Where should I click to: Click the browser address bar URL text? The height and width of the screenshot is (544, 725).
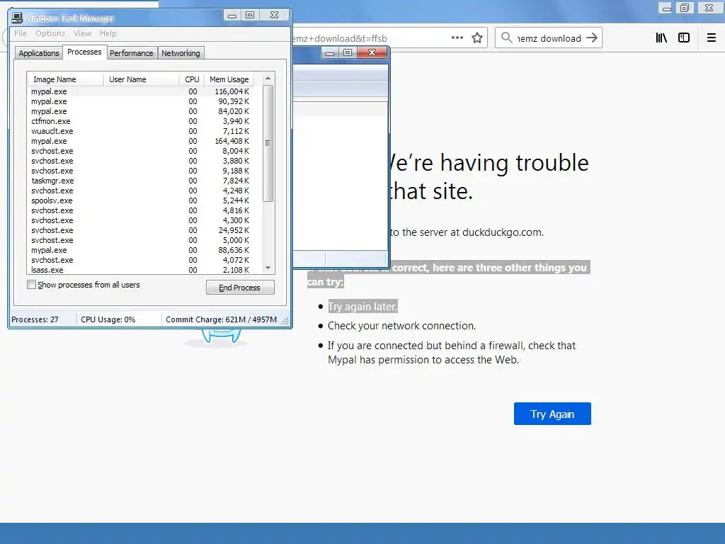339,38
